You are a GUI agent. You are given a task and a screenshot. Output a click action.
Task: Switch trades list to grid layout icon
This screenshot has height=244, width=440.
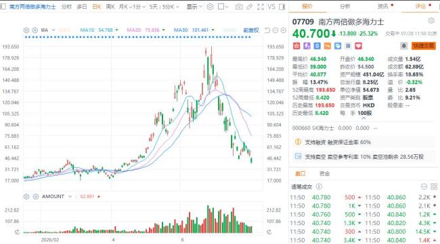(x=434, y=187)
